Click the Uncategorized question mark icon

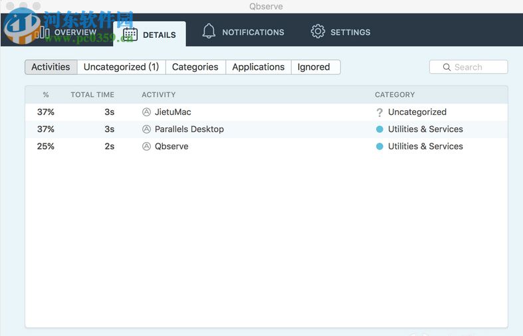coord(379,112)
